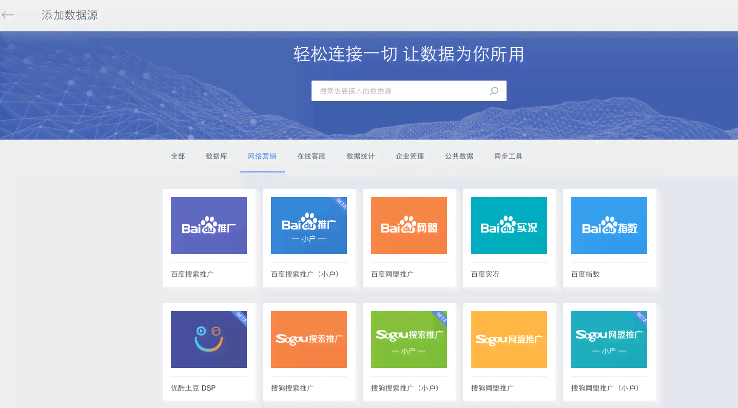Click the 优酷土豆 DSP label
Image resolution: width=738 pixels, height=408 pixels.
tap(193, 388)
